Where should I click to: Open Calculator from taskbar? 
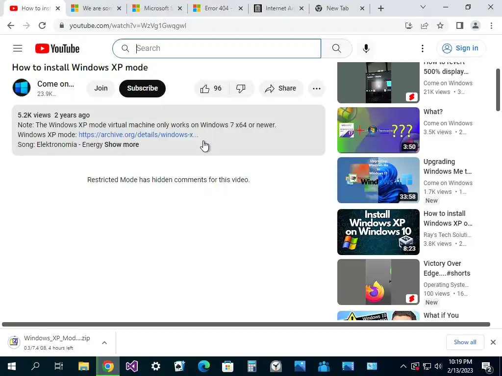pos(251,366)
